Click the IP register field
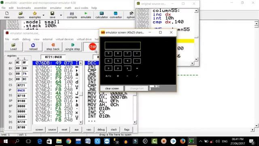Viewport: 259px width, 146px height. tap(21, 90)
